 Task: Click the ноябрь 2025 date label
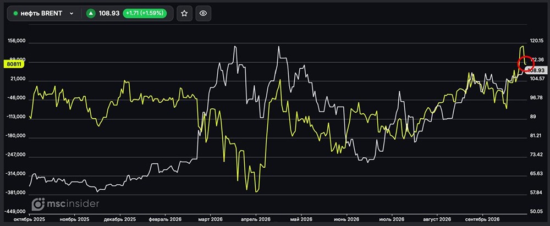[74, 219]
